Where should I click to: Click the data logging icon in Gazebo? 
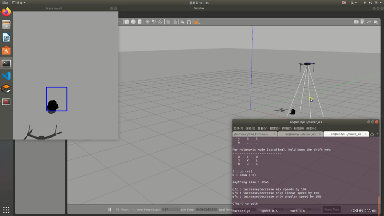(x=363, y=22)
